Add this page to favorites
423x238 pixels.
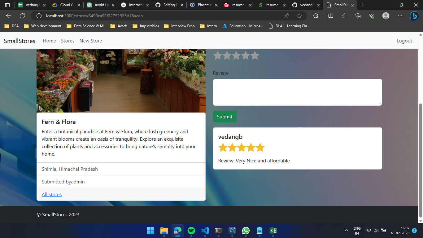click(299, 15)
